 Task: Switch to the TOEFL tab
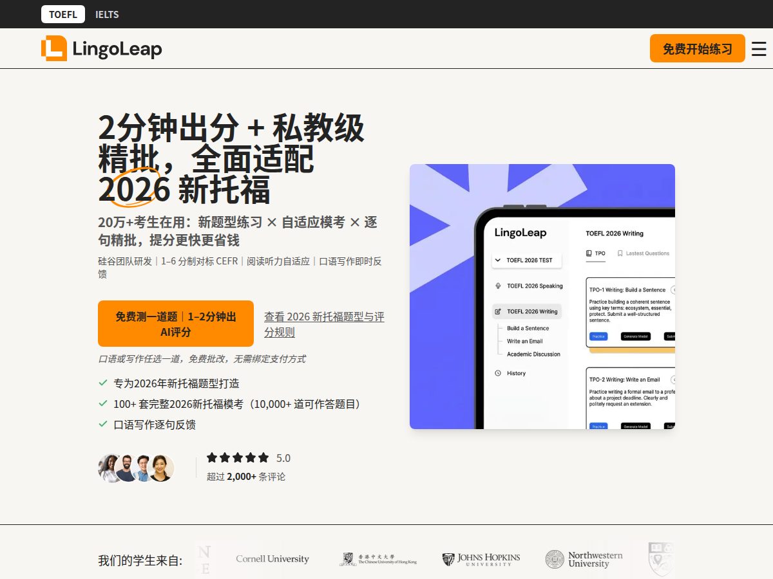point(63,14)
